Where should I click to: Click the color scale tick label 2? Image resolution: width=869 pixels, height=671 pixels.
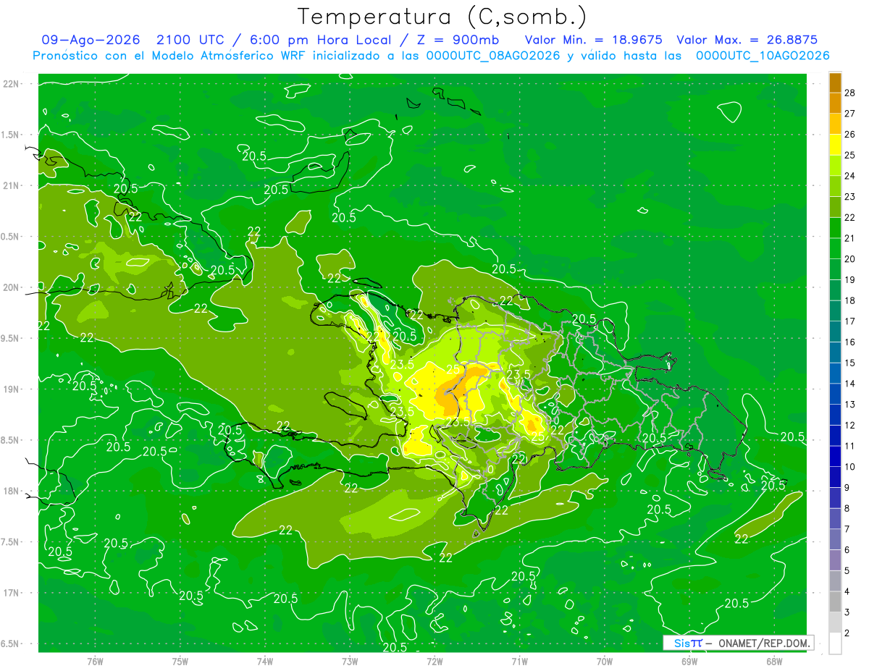pos(849,633)
